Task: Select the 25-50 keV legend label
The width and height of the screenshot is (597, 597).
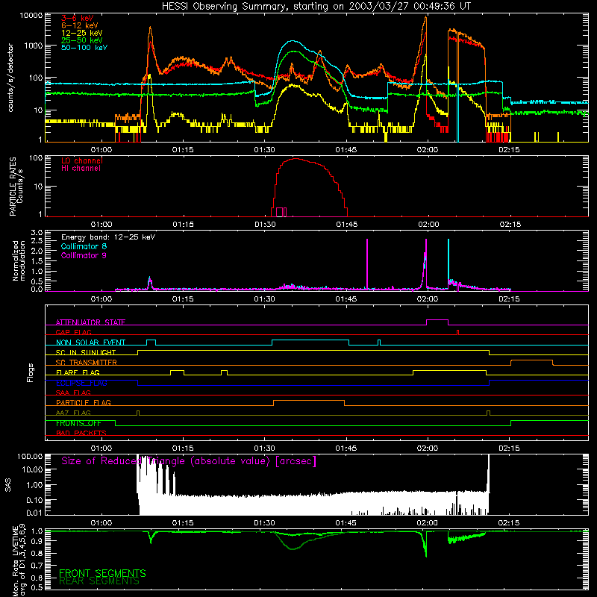Action: click(81, 40)
